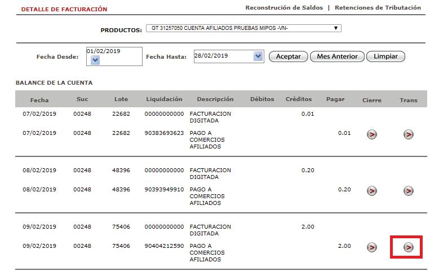Select liquidación number 90404212590
Screen dimensions: 430x271
164,246
